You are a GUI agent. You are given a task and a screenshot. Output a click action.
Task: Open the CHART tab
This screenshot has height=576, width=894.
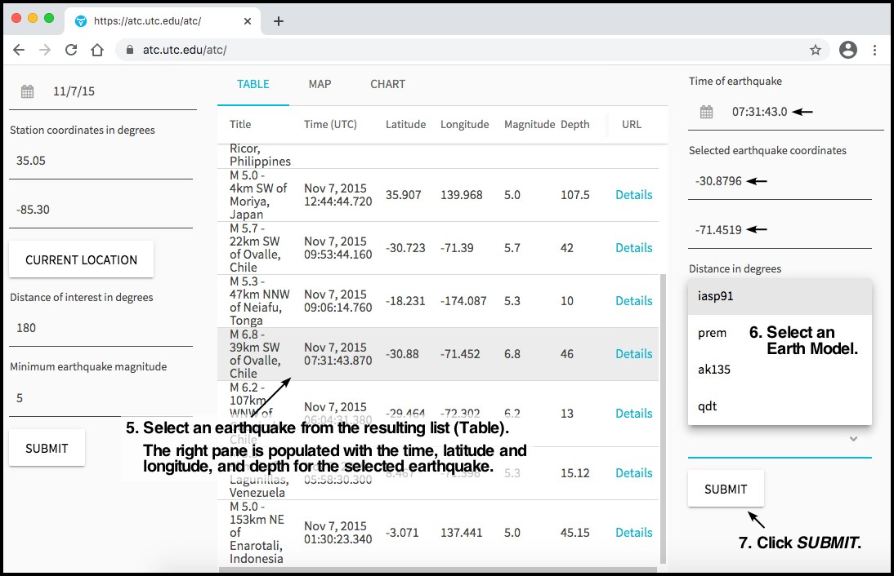point(387,84)
